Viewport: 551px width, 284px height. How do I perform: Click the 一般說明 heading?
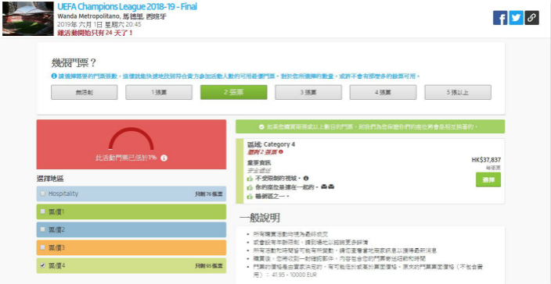[260, 218]
